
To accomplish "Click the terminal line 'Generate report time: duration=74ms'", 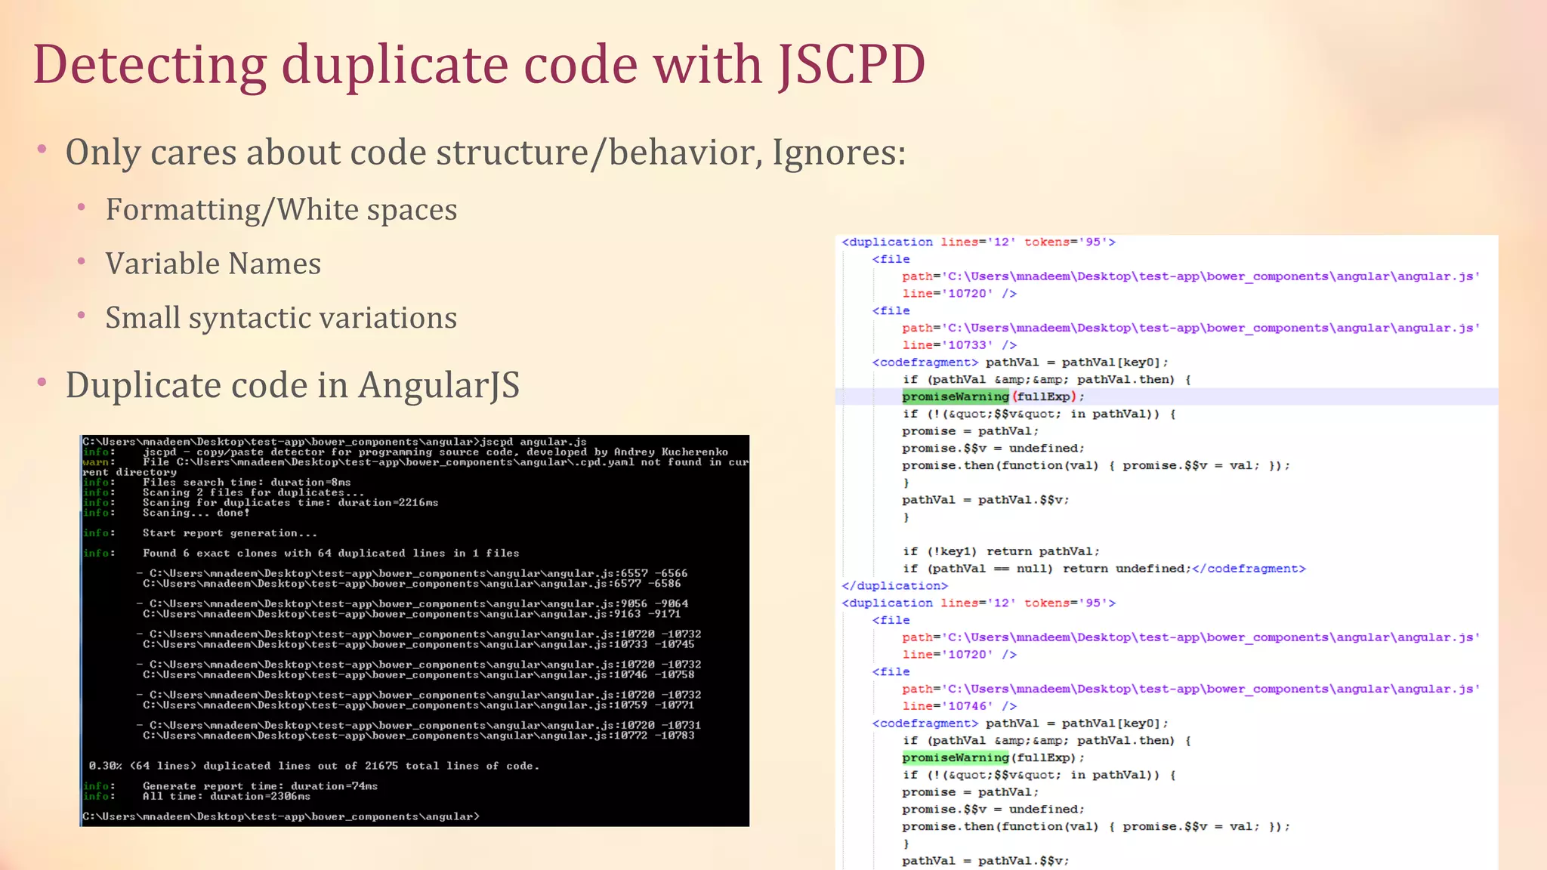I will click(261, 786).
